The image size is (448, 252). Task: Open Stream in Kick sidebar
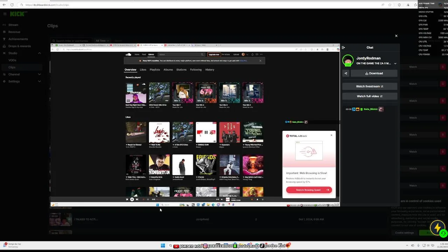(x=13, y=25)
